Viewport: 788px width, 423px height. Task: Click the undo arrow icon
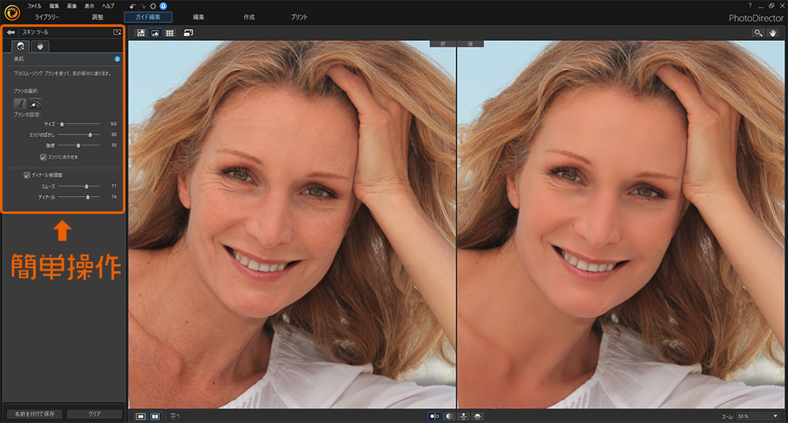click(132, 6)
